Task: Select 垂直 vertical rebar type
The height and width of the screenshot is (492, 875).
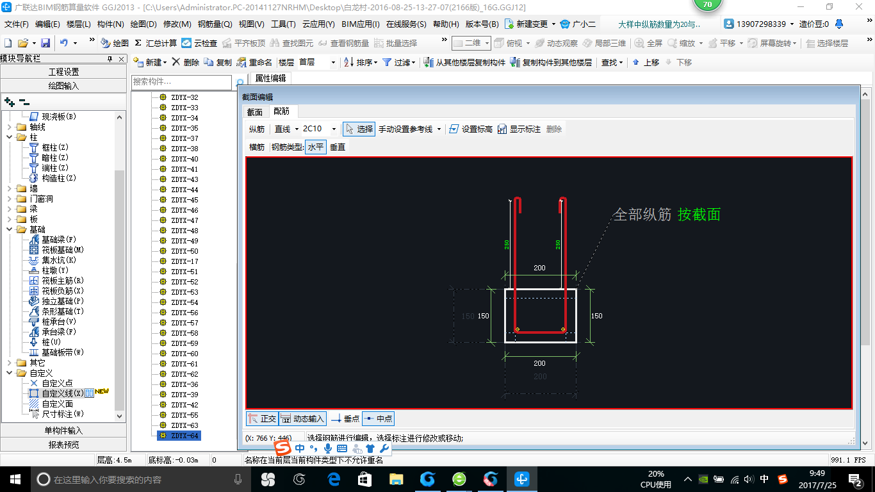Action: tap(338, 147)
